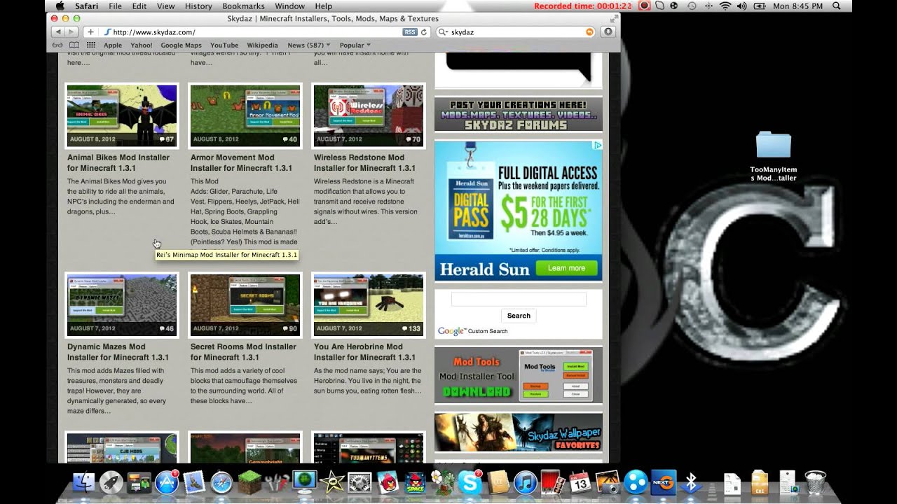This screenshot has width=897, height=504.
Task: Click the www.skydaz.com address field
Action: coord(256,32)
